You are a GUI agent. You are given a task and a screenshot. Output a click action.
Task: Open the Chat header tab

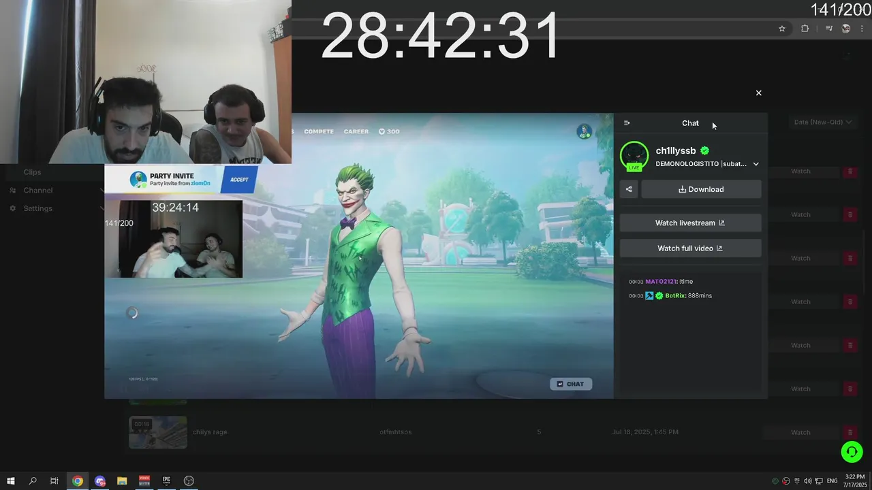[690, 123]
